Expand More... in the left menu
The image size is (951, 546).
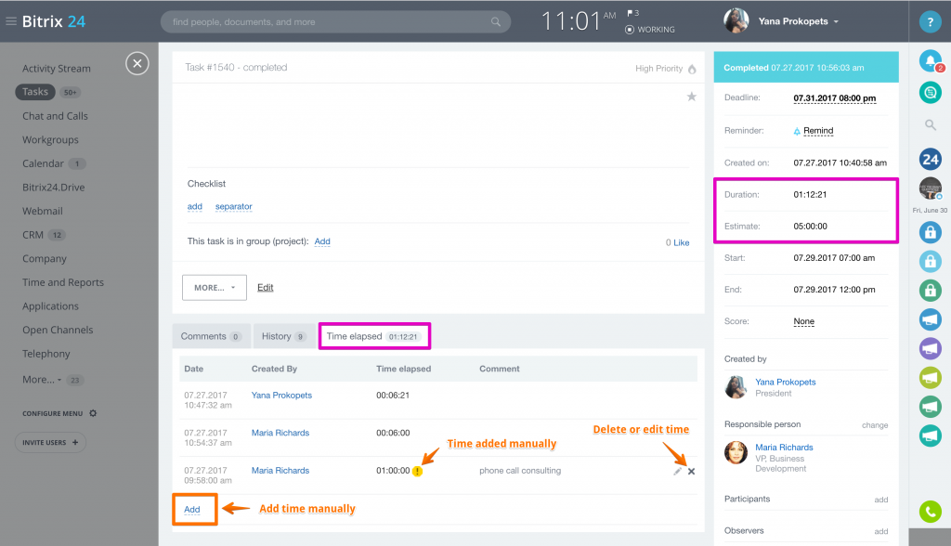pos(41,379)
